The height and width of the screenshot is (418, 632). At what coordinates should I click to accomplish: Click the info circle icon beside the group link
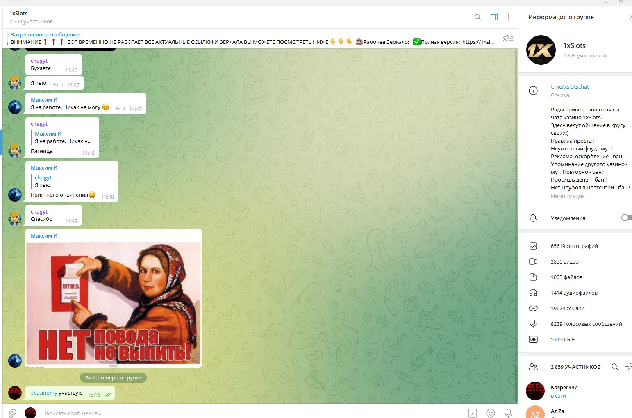pyautogui.click(x=533, y=91)
